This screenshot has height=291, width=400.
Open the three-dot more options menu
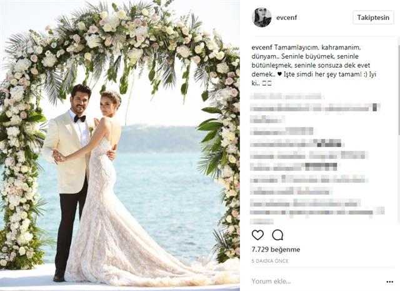click(x=389, y=282)
